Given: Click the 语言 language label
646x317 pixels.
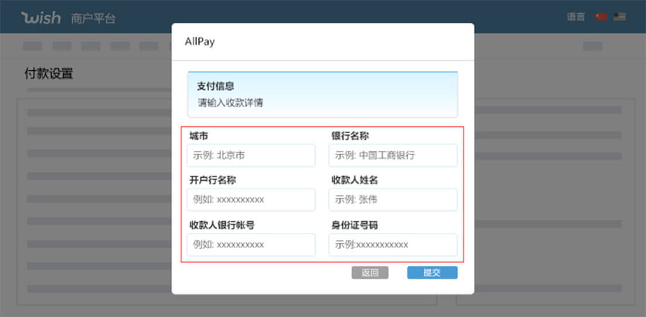Looking at the screenshot, I should [x=576, y=17].
